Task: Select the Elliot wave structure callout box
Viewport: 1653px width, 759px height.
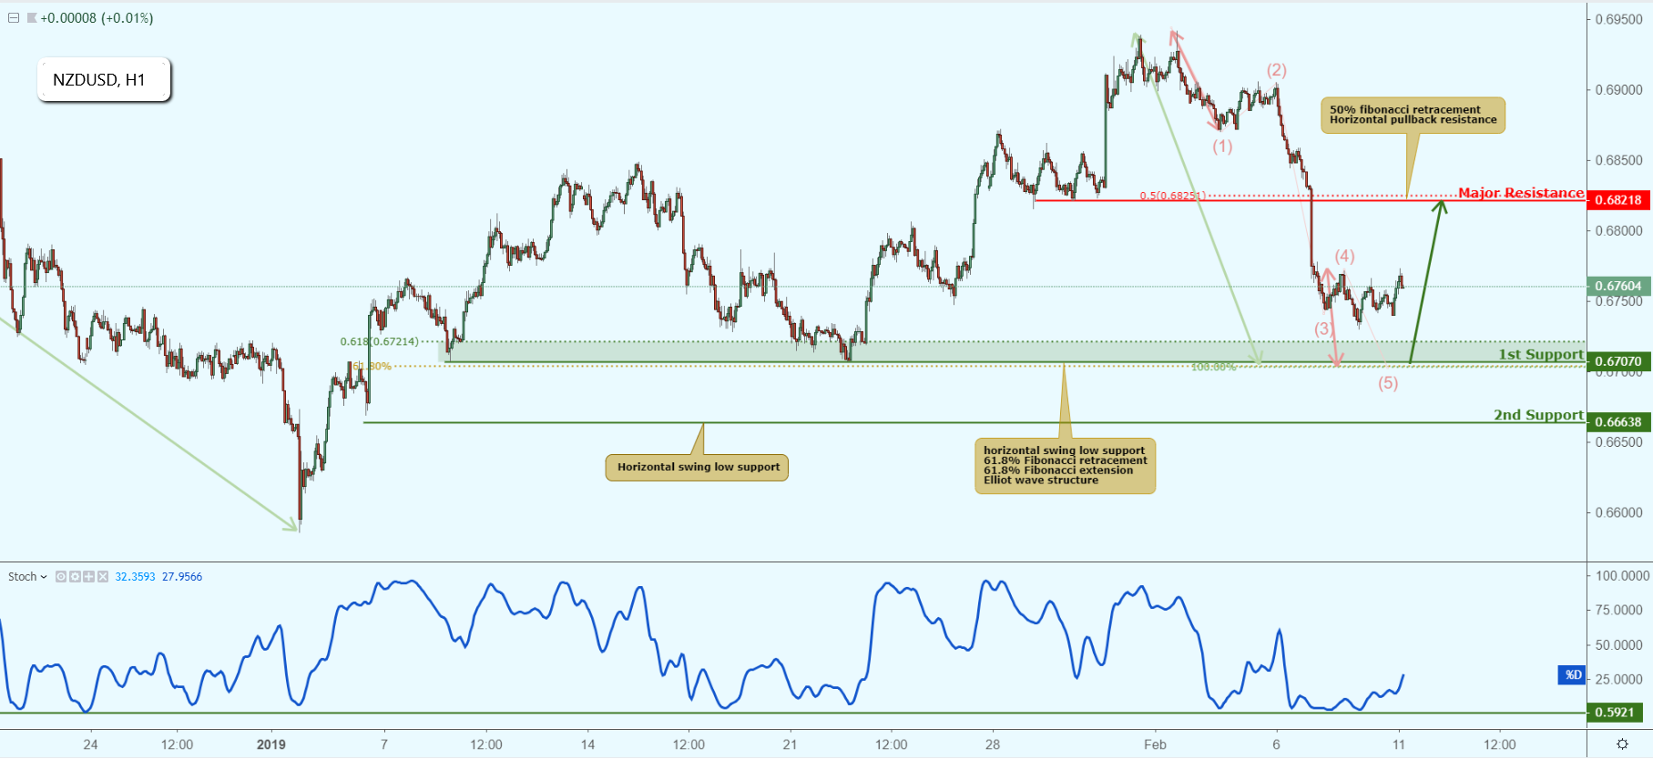Action: [1065, 466]
